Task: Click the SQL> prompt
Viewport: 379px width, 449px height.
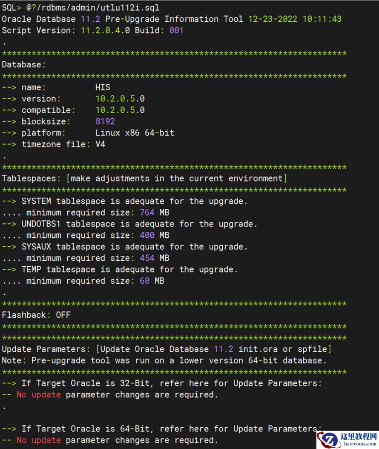Action: (x=12, y=7)
